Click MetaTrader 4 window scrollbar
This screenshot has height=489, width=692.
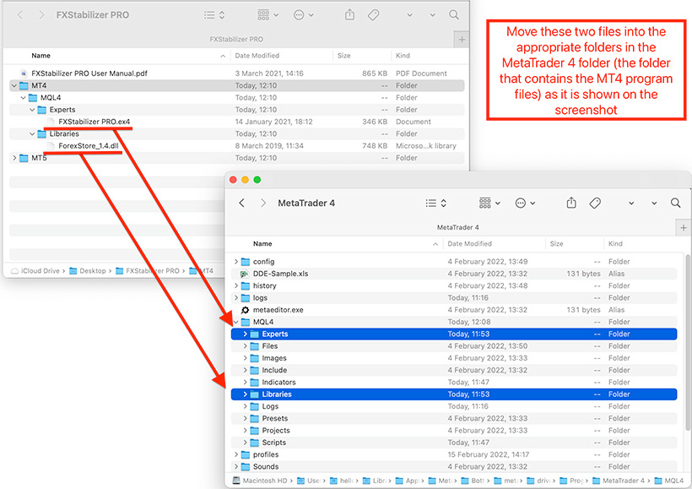tap(687, 342)
